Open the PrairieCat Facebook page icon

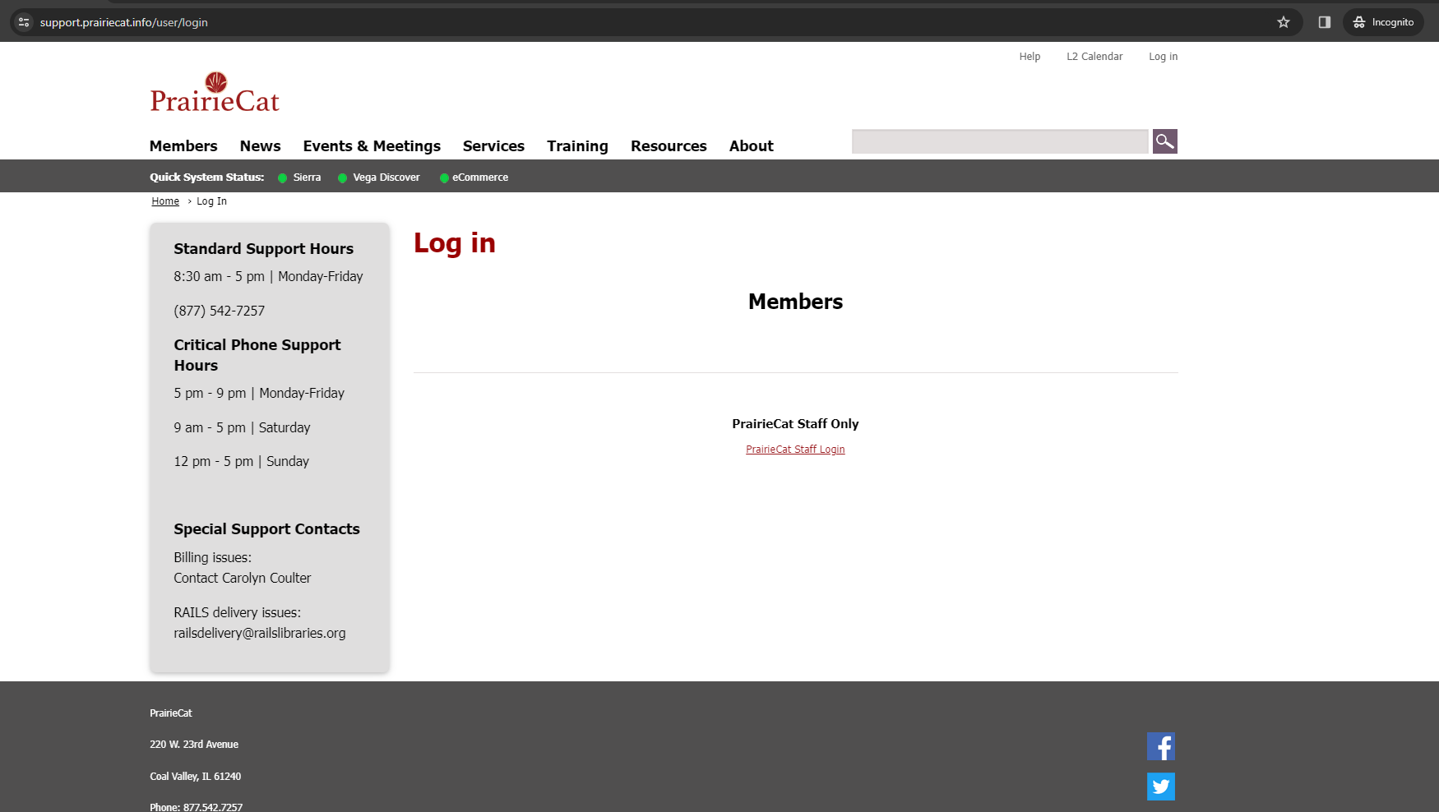coord(1161,746)
